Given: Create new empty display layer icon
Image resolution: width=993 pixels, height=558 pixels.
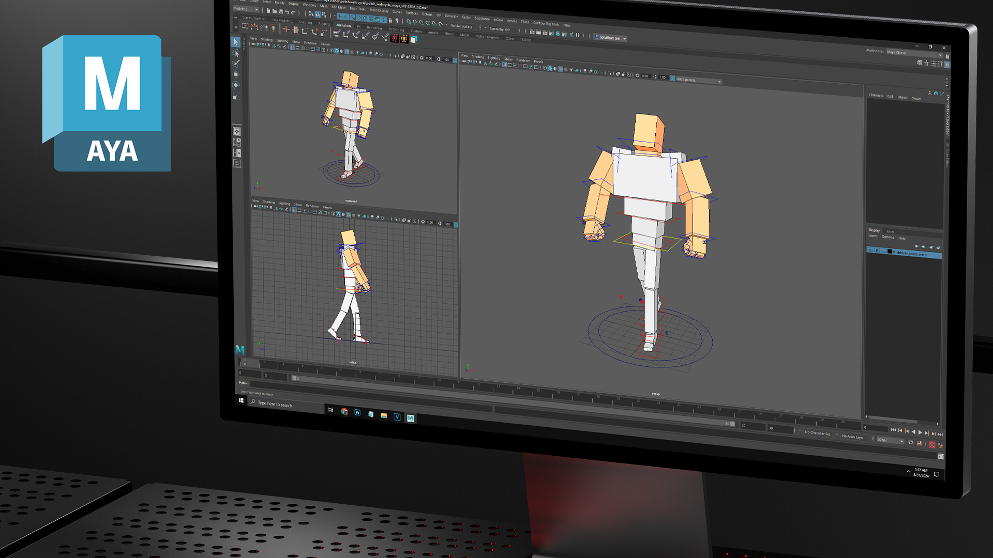Looking at the screenshot, I should click(x=931, y=247).
